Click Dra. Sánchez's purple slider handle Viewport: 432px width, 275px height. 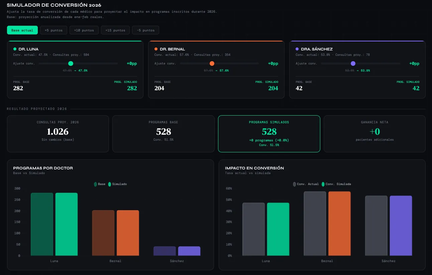pos(353,63)
